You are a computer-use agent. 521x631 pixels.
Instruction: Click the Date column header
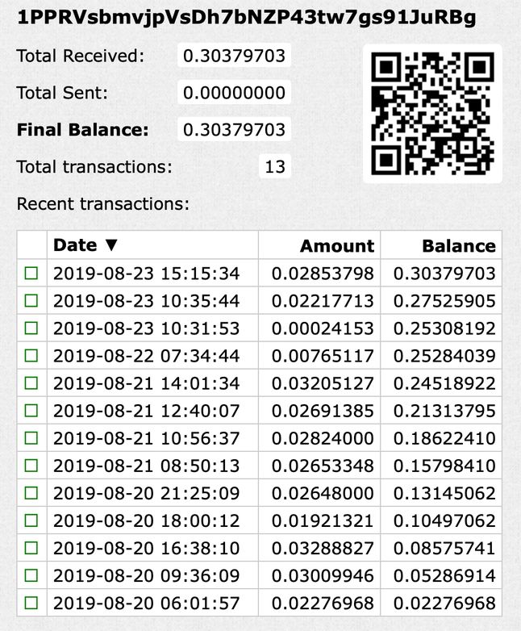pyautogui.click(x=75, y=245)
